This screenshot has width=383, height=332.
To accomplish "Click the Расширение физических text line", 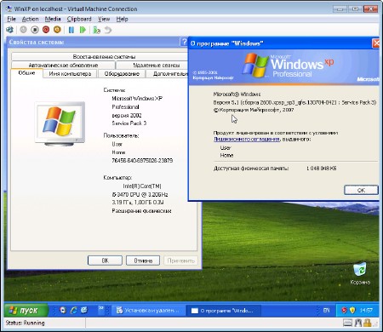I will click(x=141, y=211).
